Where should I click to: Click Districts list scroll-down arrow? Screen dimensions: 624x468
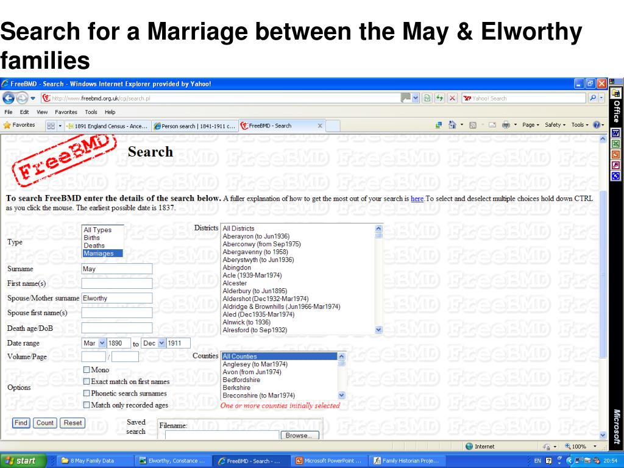tap(378, 330)
